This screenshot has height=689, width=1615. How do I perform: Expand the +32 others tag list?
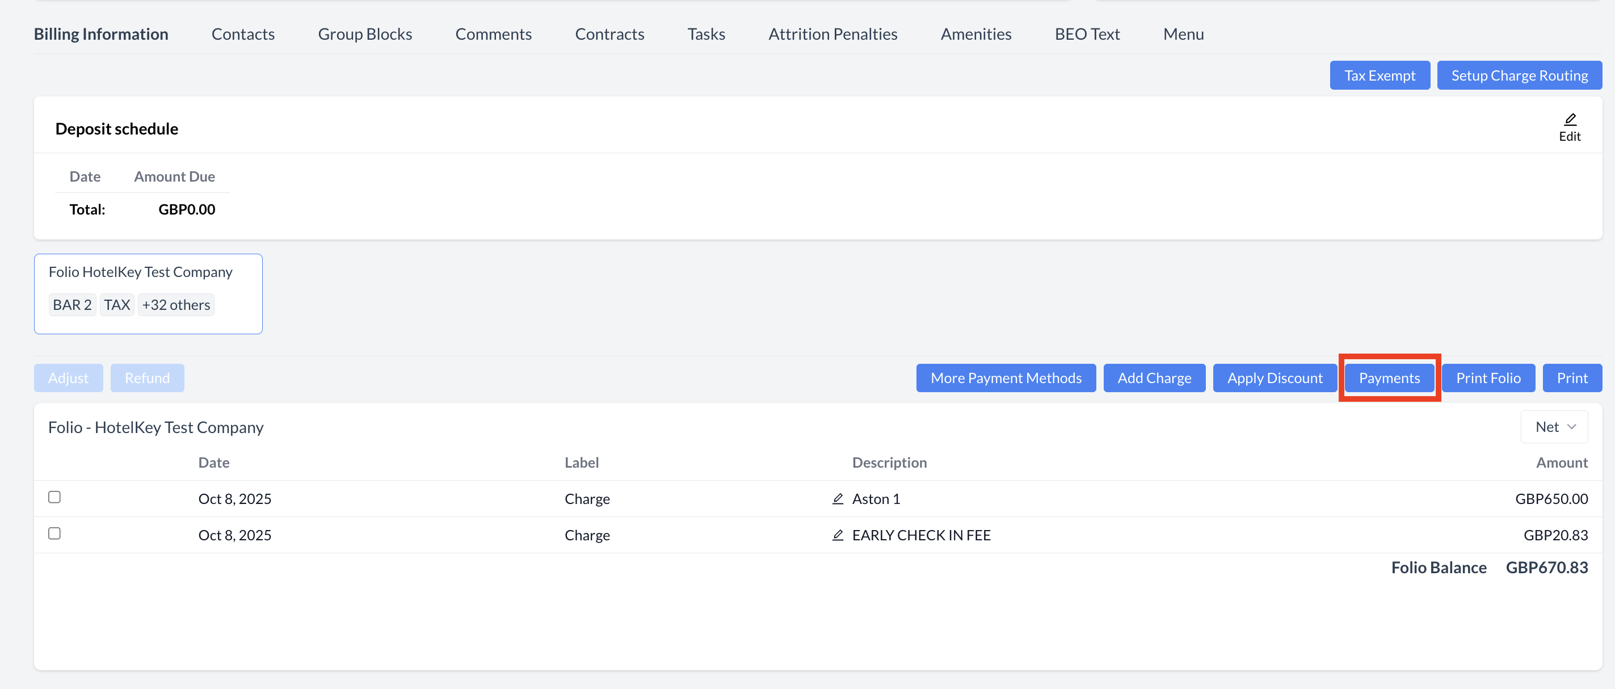tap(175, 305)
